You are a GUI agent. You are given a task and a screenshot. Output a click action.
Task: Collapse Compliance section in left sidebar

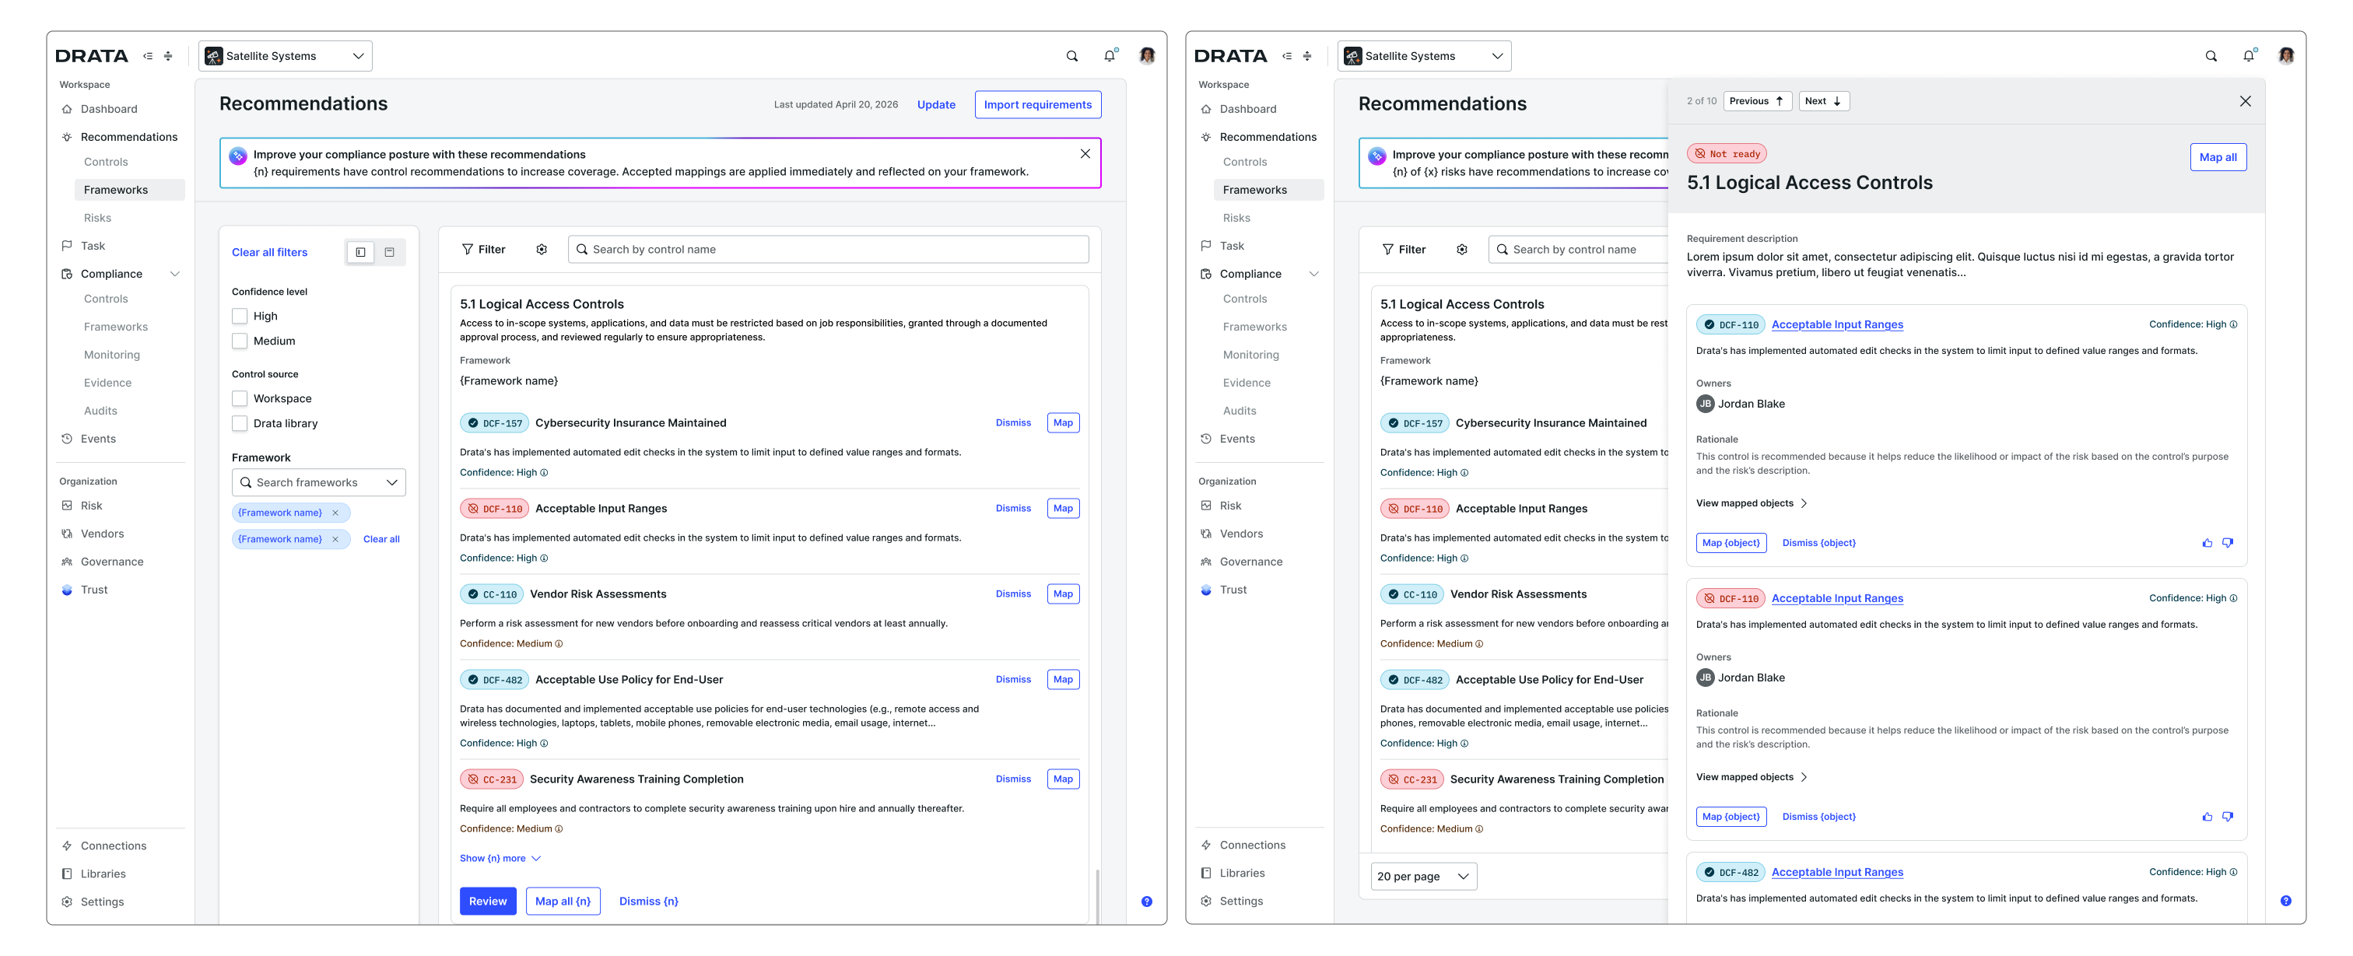coord(174,274)
